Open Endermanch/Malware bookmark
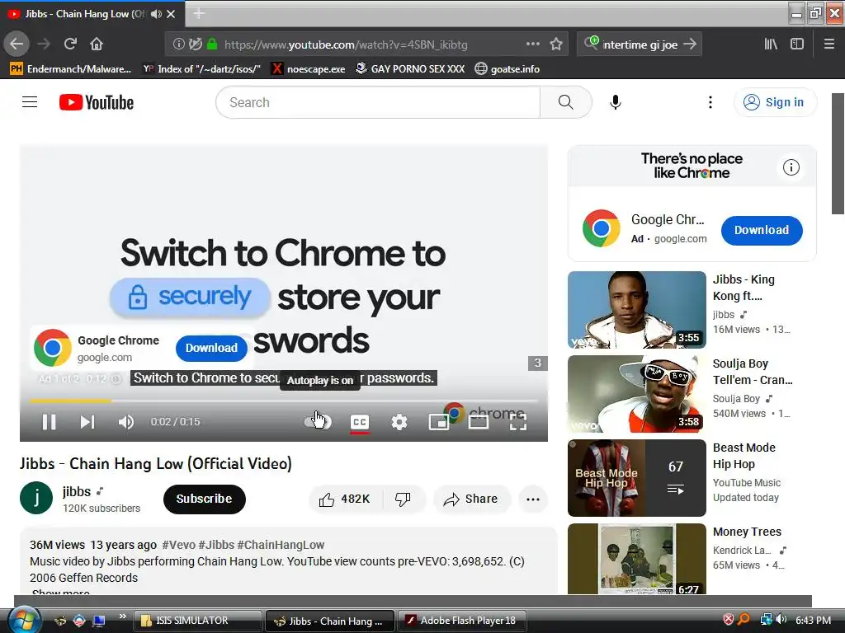Screen dimensions: 845x633 (x=71, y=69)
